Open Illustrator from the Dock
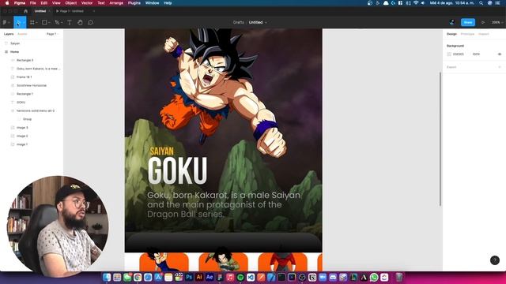Viewport: 506px width, 284px height. point(199,277)
